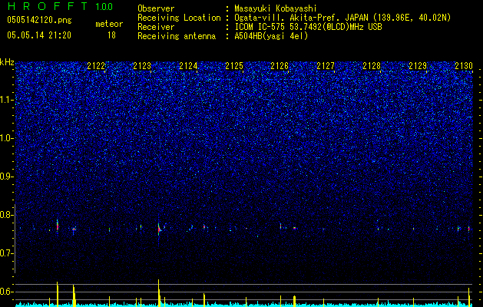
Task: Click the 'Observer' field label
Action: 156,8
